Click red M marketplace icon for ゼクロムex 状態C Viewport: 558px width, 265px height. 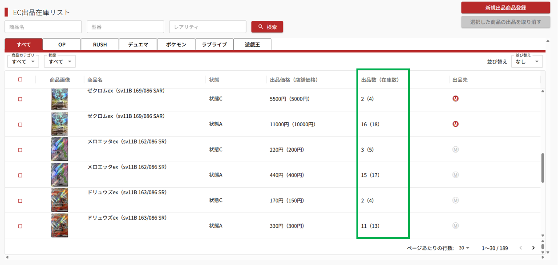[x=455, y=99]
